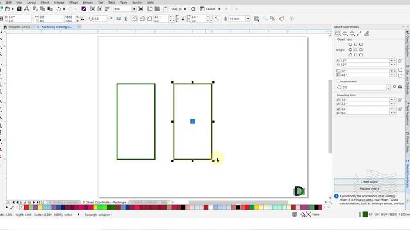Open the Effects menu

(x=74, y=3)
